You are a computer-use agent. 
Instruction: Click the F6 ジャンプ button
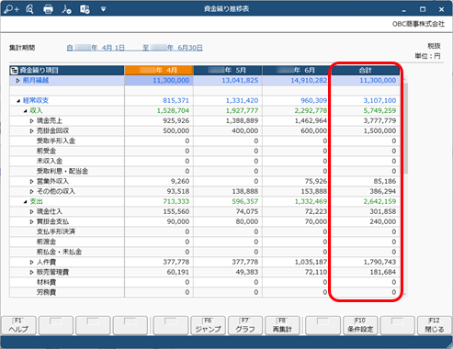209,325
